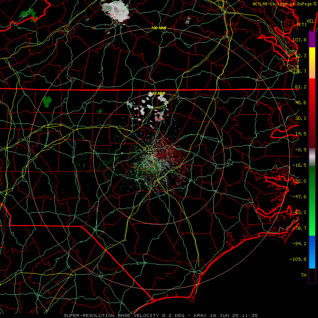Pick the gray near-zero segment of color bar
The width and height of the screenshot is (318, 318).
[x=312, y=157]
